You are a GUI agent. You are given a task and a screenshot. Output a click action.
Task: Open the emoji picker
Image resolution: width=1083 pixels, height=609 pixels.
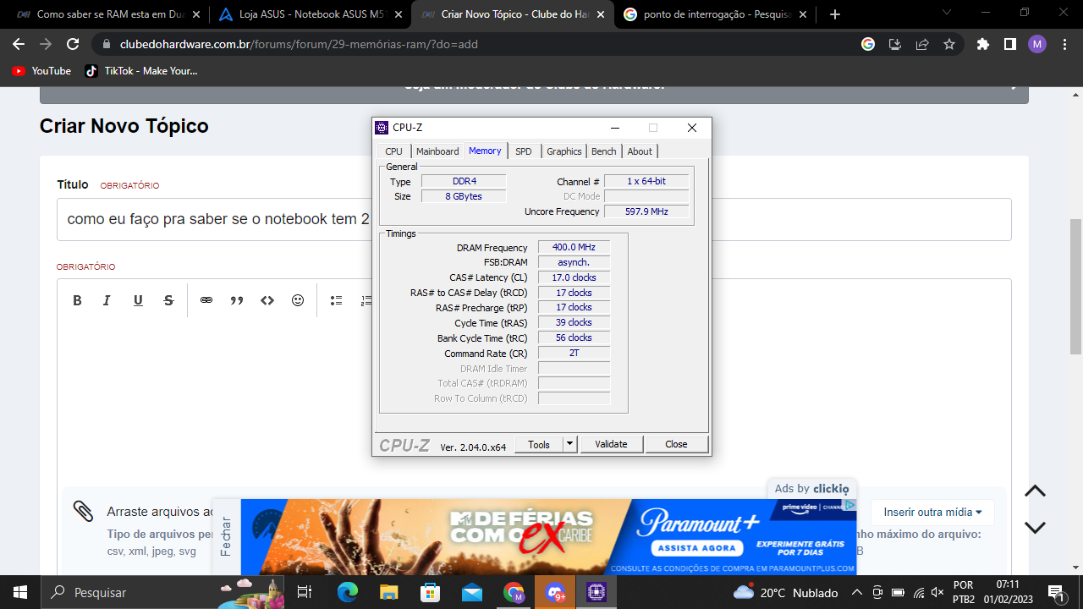(x=298, y=300)
